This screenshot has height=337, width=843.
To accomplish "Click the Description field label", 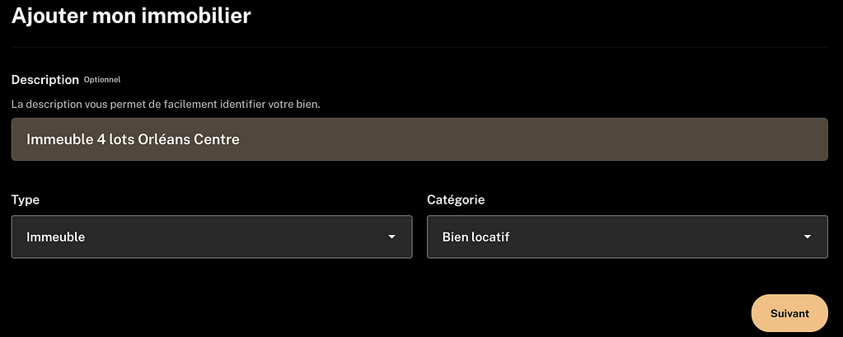I will (44, 80).
